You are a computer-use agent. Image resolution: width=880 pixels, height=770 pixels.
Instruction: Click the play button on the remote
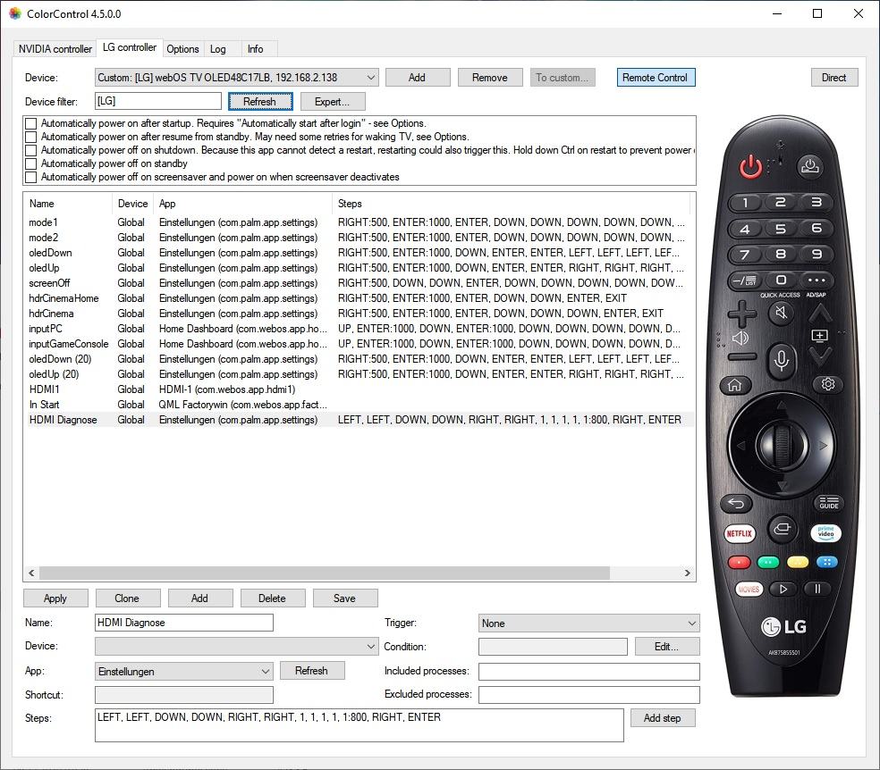pos(783,589)
